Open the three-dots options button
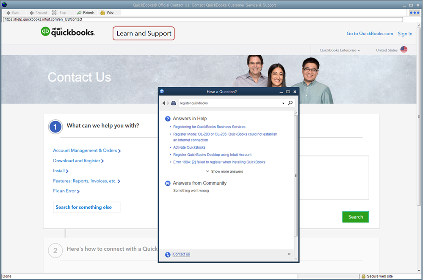Viewport: 423px width, 280px height. point(415,12)
